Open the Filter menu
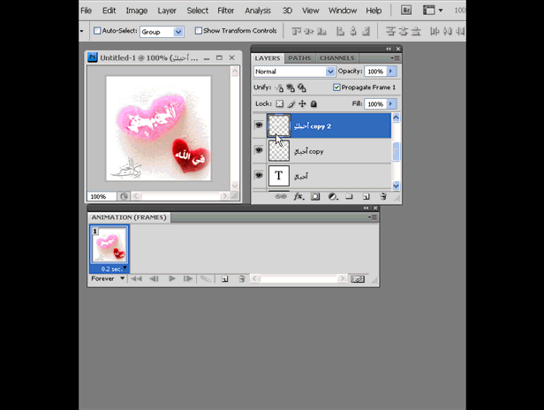 (x=226, y=11)
